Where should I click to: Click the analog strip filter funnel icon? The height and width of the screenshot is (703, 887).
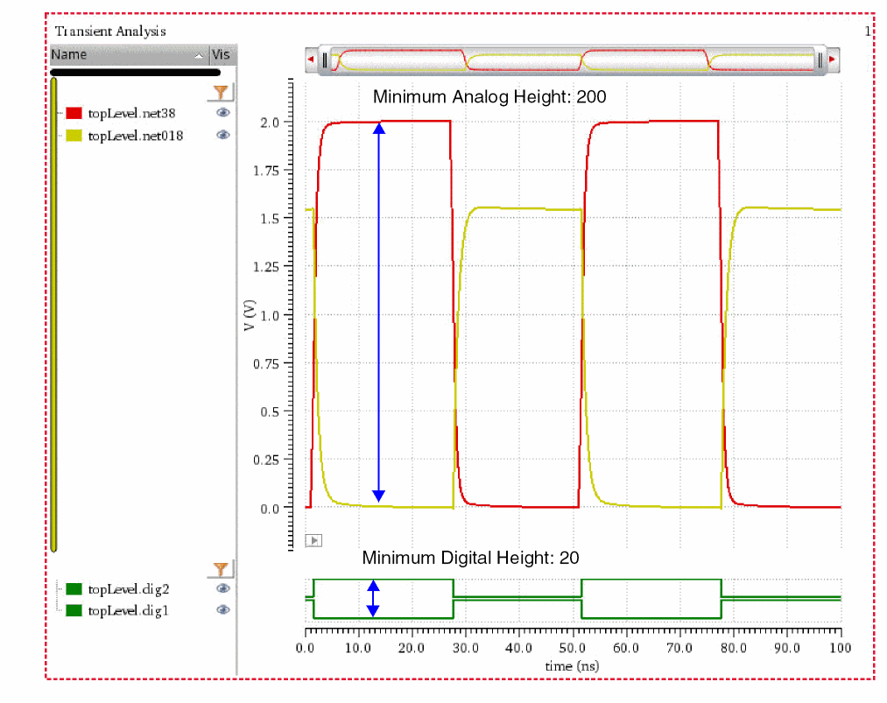pos(222,93)
